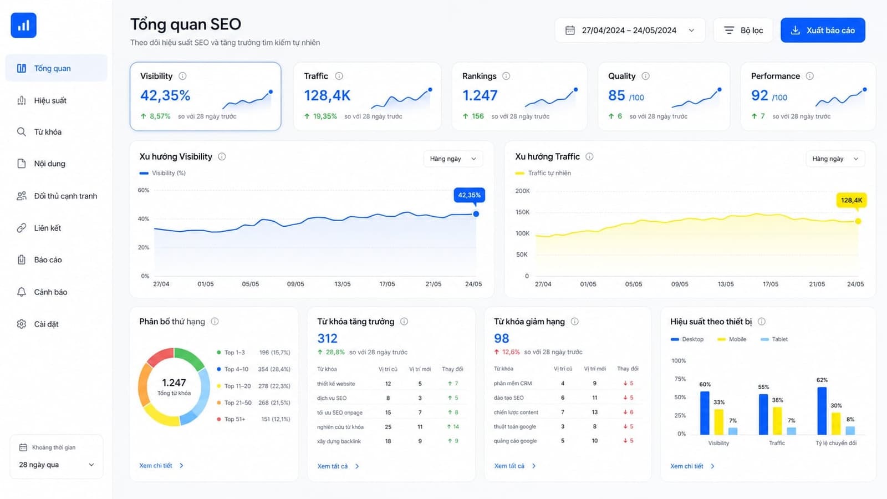Click the Cài đặt gear icon
Screen dimensions: 887x499
point(22,324)
